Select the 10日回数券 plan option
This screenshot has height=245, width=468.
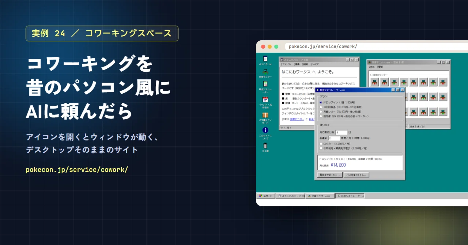[x=341, y=107]
